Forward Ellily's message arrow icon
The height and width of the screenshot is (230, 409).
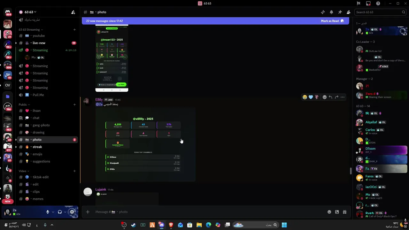[x=336, y=97]
